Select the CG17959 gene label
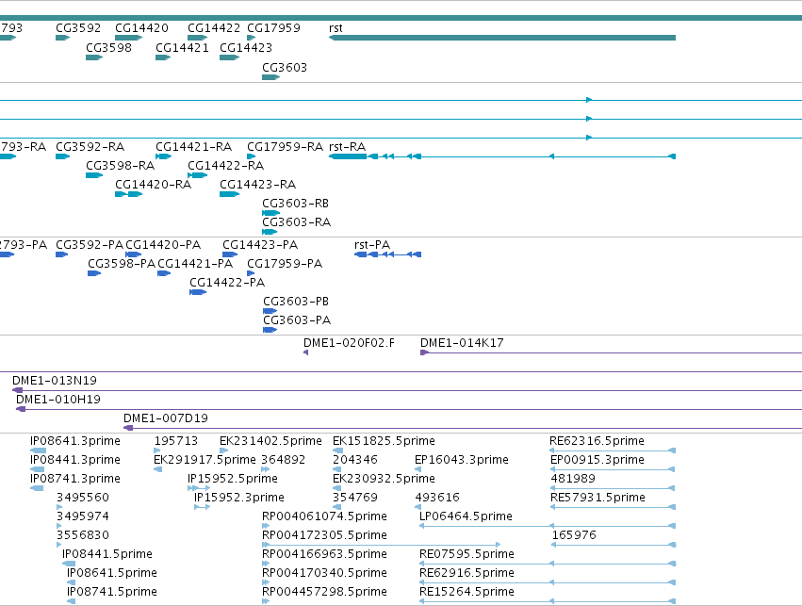Image resolution: width=802 pixels, height=606 pixels. [x=273, y=28]
